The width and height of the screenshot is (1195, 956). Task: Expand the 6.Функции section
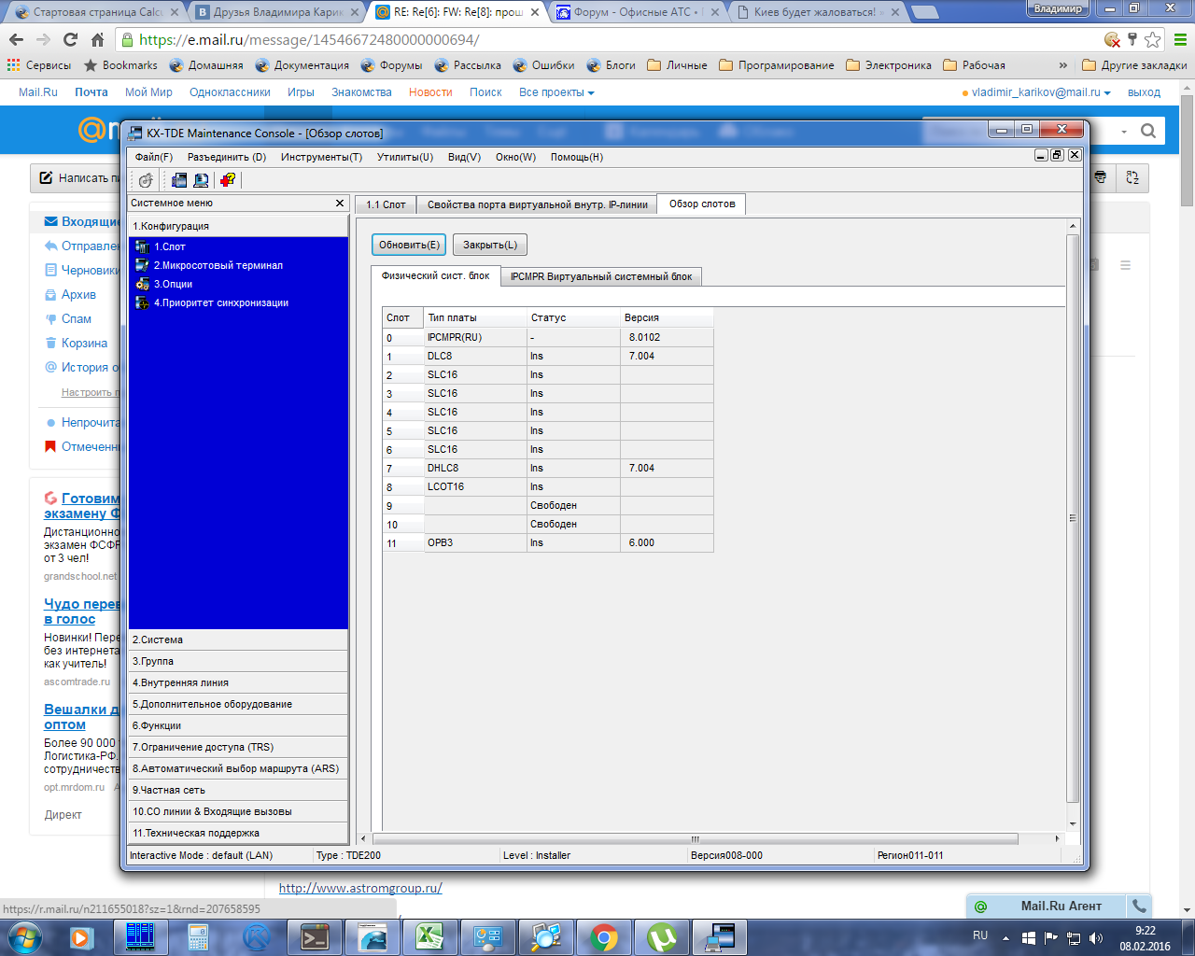coord(238,725)
